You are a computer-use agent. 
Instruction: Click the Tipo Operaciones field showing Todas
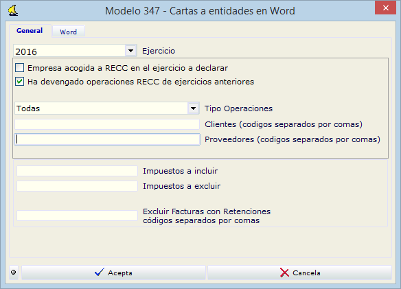pyautogui.click(x=102, y=108)
